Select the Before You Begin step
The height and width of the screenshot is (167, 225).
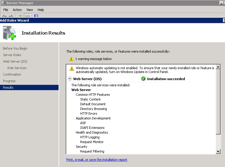point(15,48)
